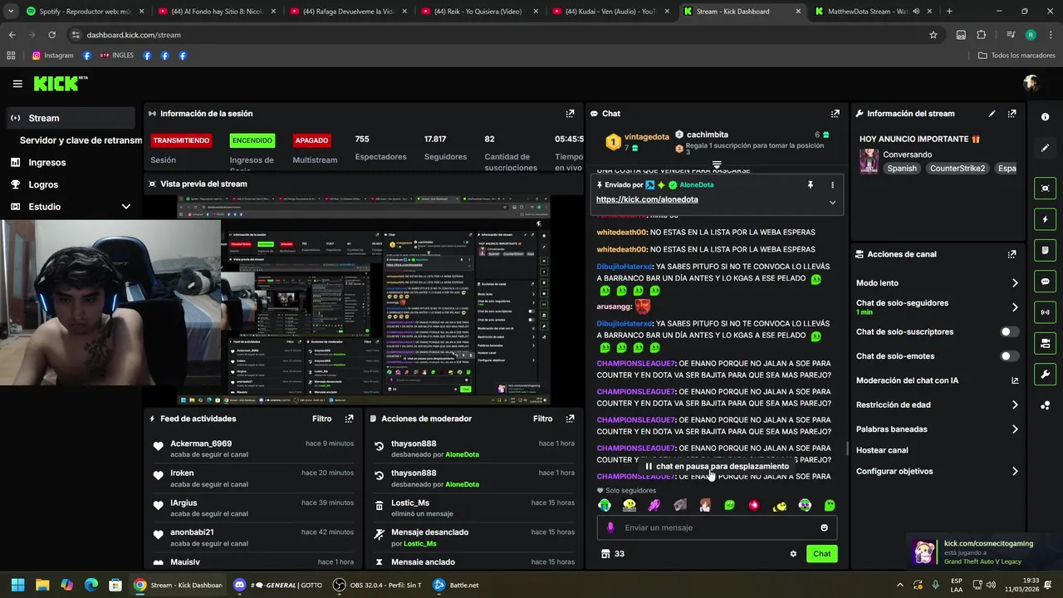The height and width of the screenshot is (598, 1063).
Task: Open Filtro in Feed de actividades
Action: click(321, 419)
